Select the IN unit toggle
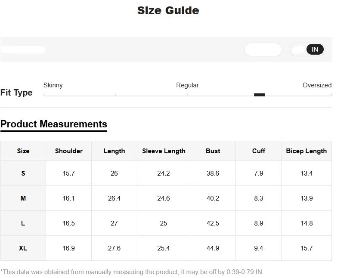Screen dimensions: 356x278 coord(315,49)
